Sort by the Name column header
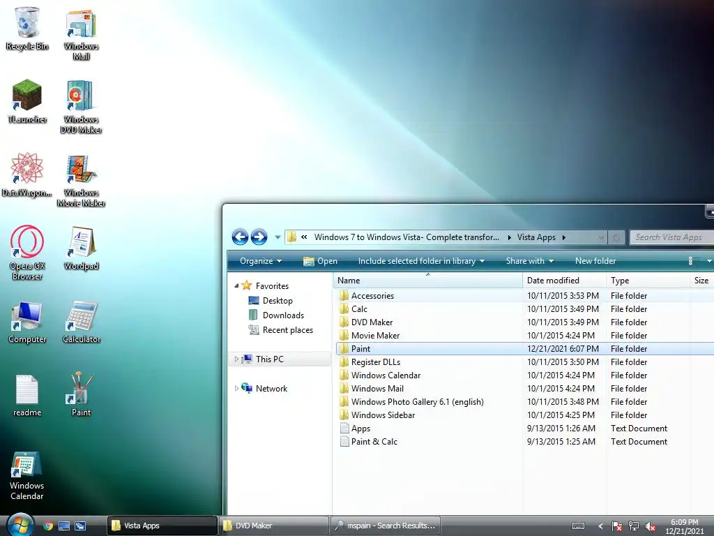714x536 pixels. click(428, 281)
